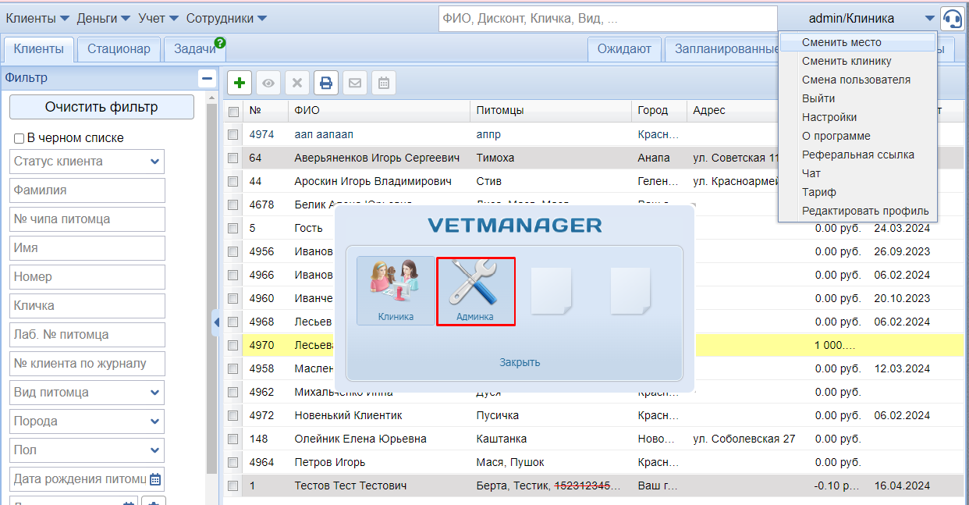This screenshot has height=505, width=969.
Task: Choose Настройки from the user menu
Action: (829, 117)
